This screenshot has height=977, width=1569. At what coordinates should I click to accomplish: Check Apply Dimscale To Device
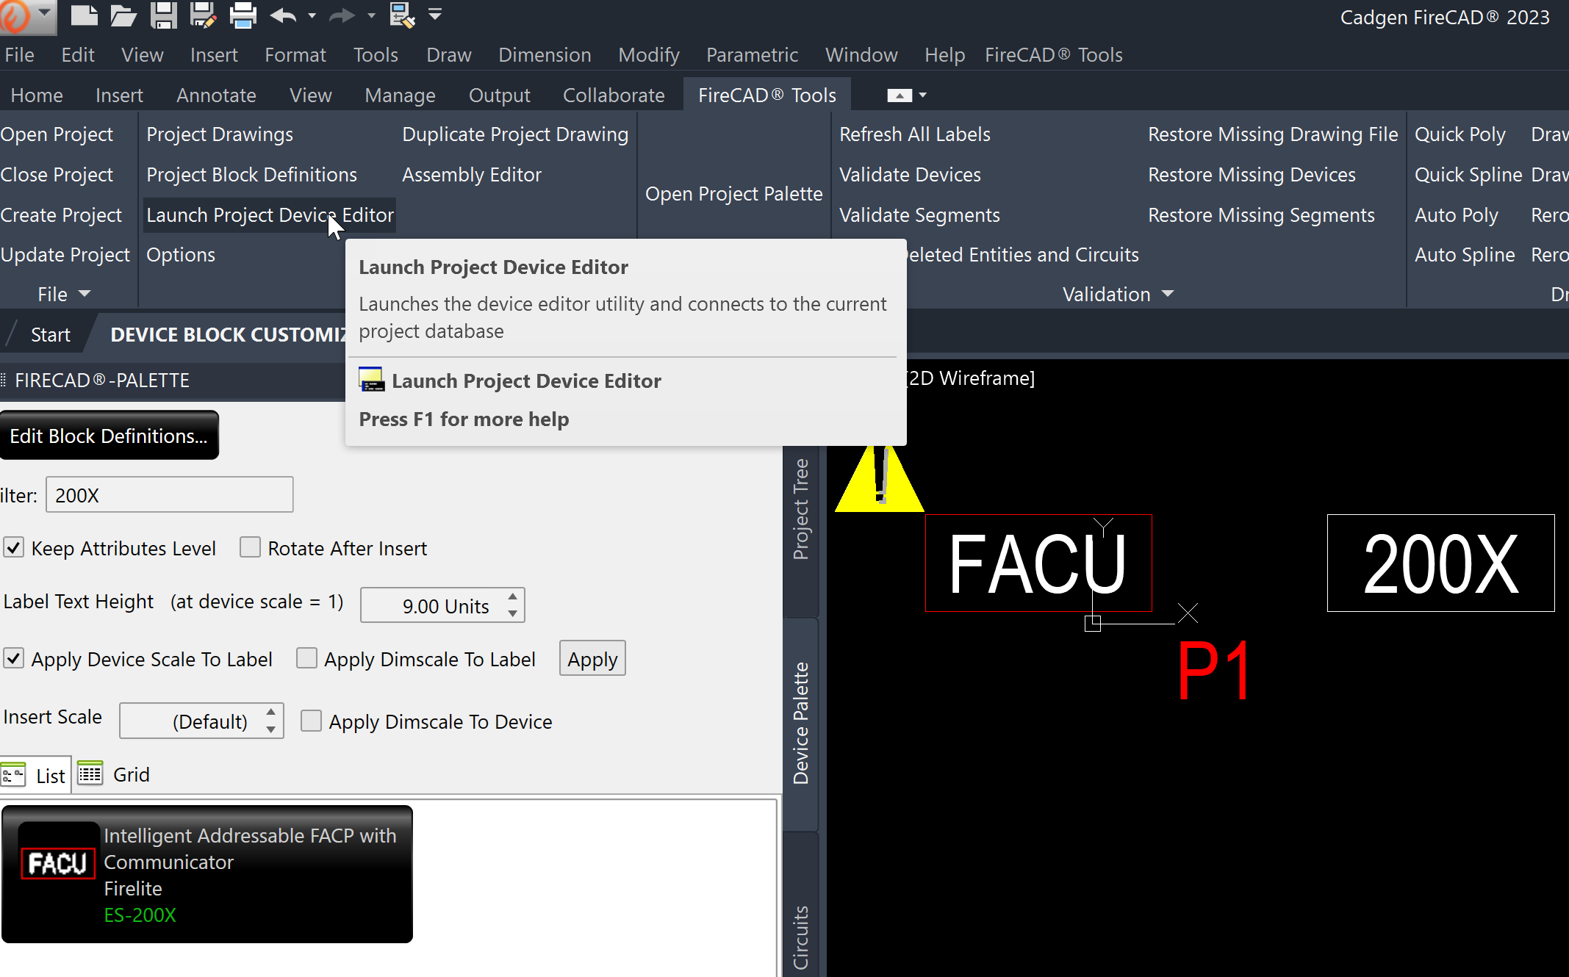point(311,721)
